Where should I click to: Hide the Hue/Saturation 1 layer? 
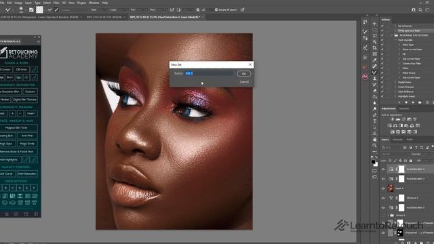383,208
